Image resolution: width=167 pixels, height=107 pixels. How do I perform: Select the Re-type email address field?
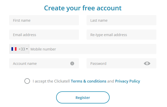coord(121,35)
